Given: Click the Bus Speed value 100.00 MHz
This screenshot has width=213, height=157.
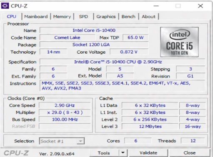Looking at the screenshot, I should (65, 120).
